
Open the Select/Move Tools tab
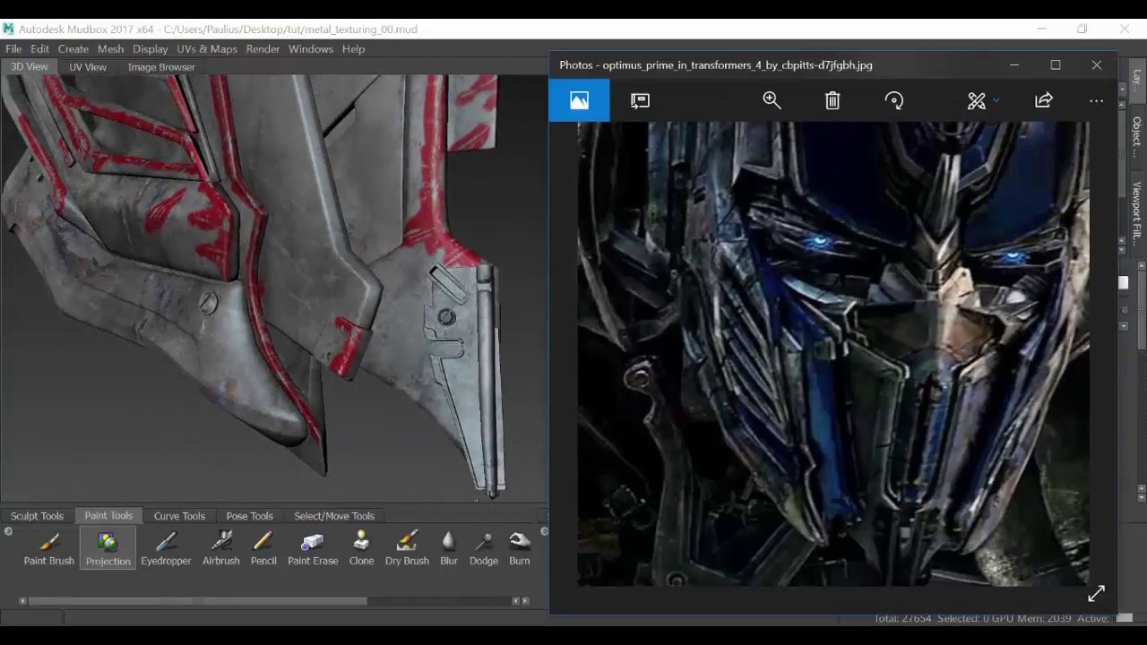(334, 516)
